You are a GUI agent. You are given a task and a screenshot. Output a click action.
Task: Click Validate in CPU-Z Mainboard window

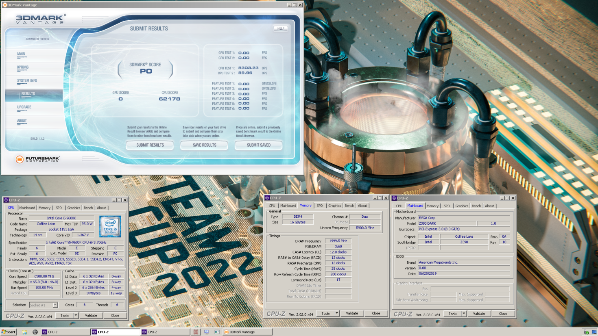point(479,314)
